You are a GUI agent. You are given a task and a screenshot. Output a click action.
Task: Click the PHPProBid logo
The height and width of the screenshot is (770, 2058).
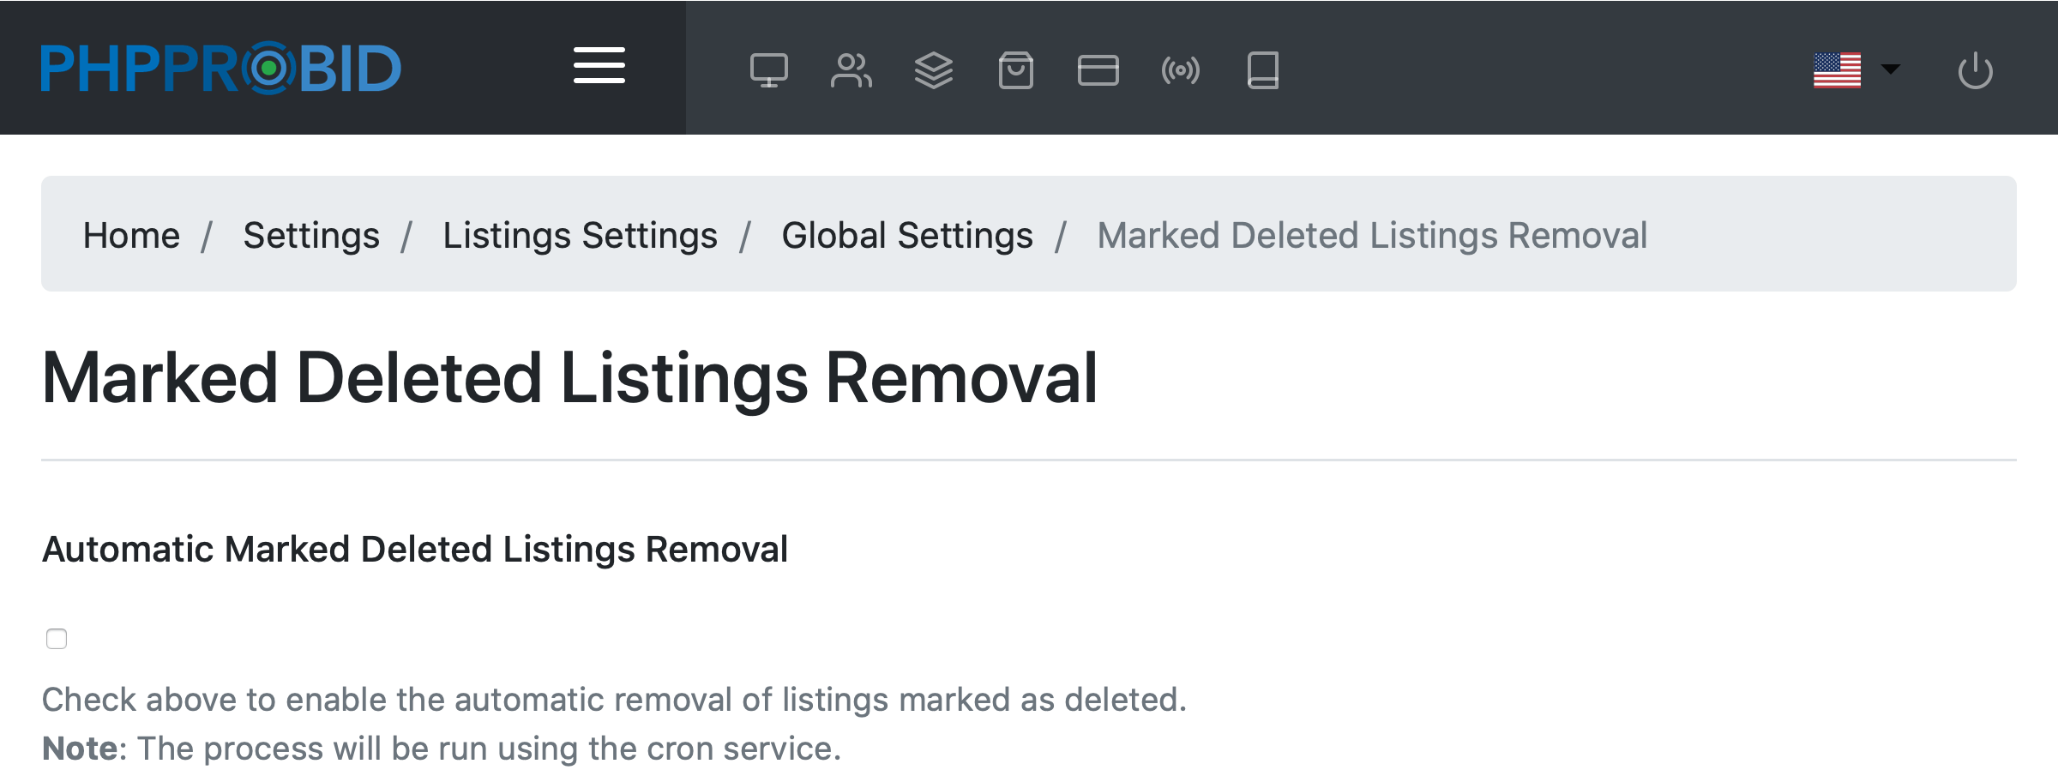pyautogui.click(x=220, y=69)
